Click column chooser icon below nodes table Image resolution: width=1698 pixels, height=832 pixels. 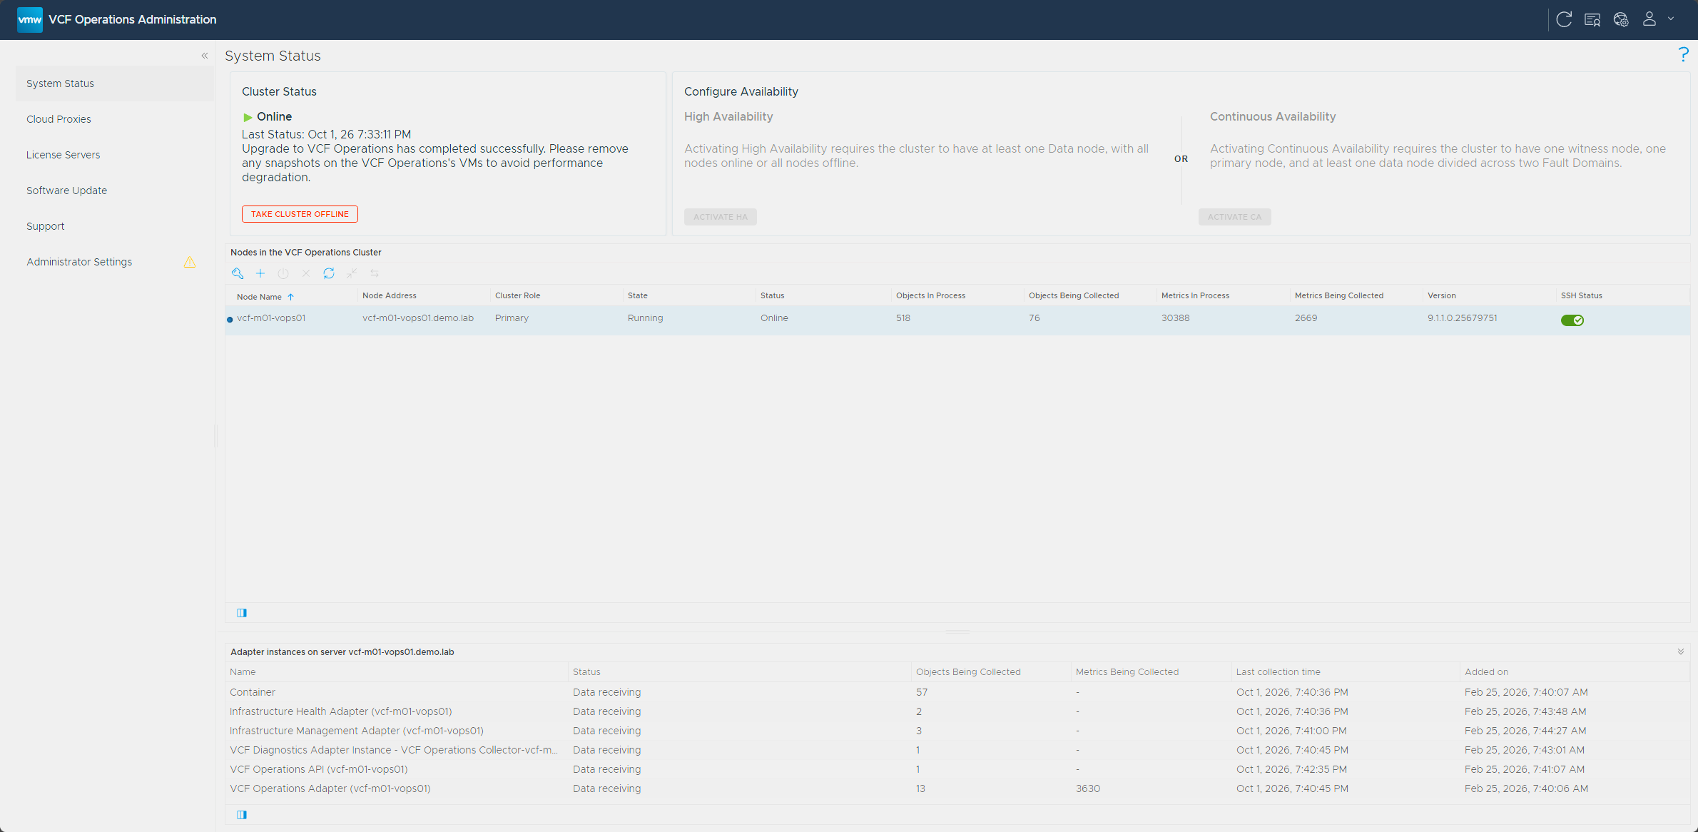tap(242, 613)
